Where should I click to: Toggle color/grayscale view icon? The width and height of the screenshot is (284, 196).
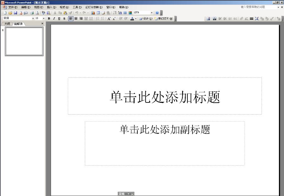point(130,13)
